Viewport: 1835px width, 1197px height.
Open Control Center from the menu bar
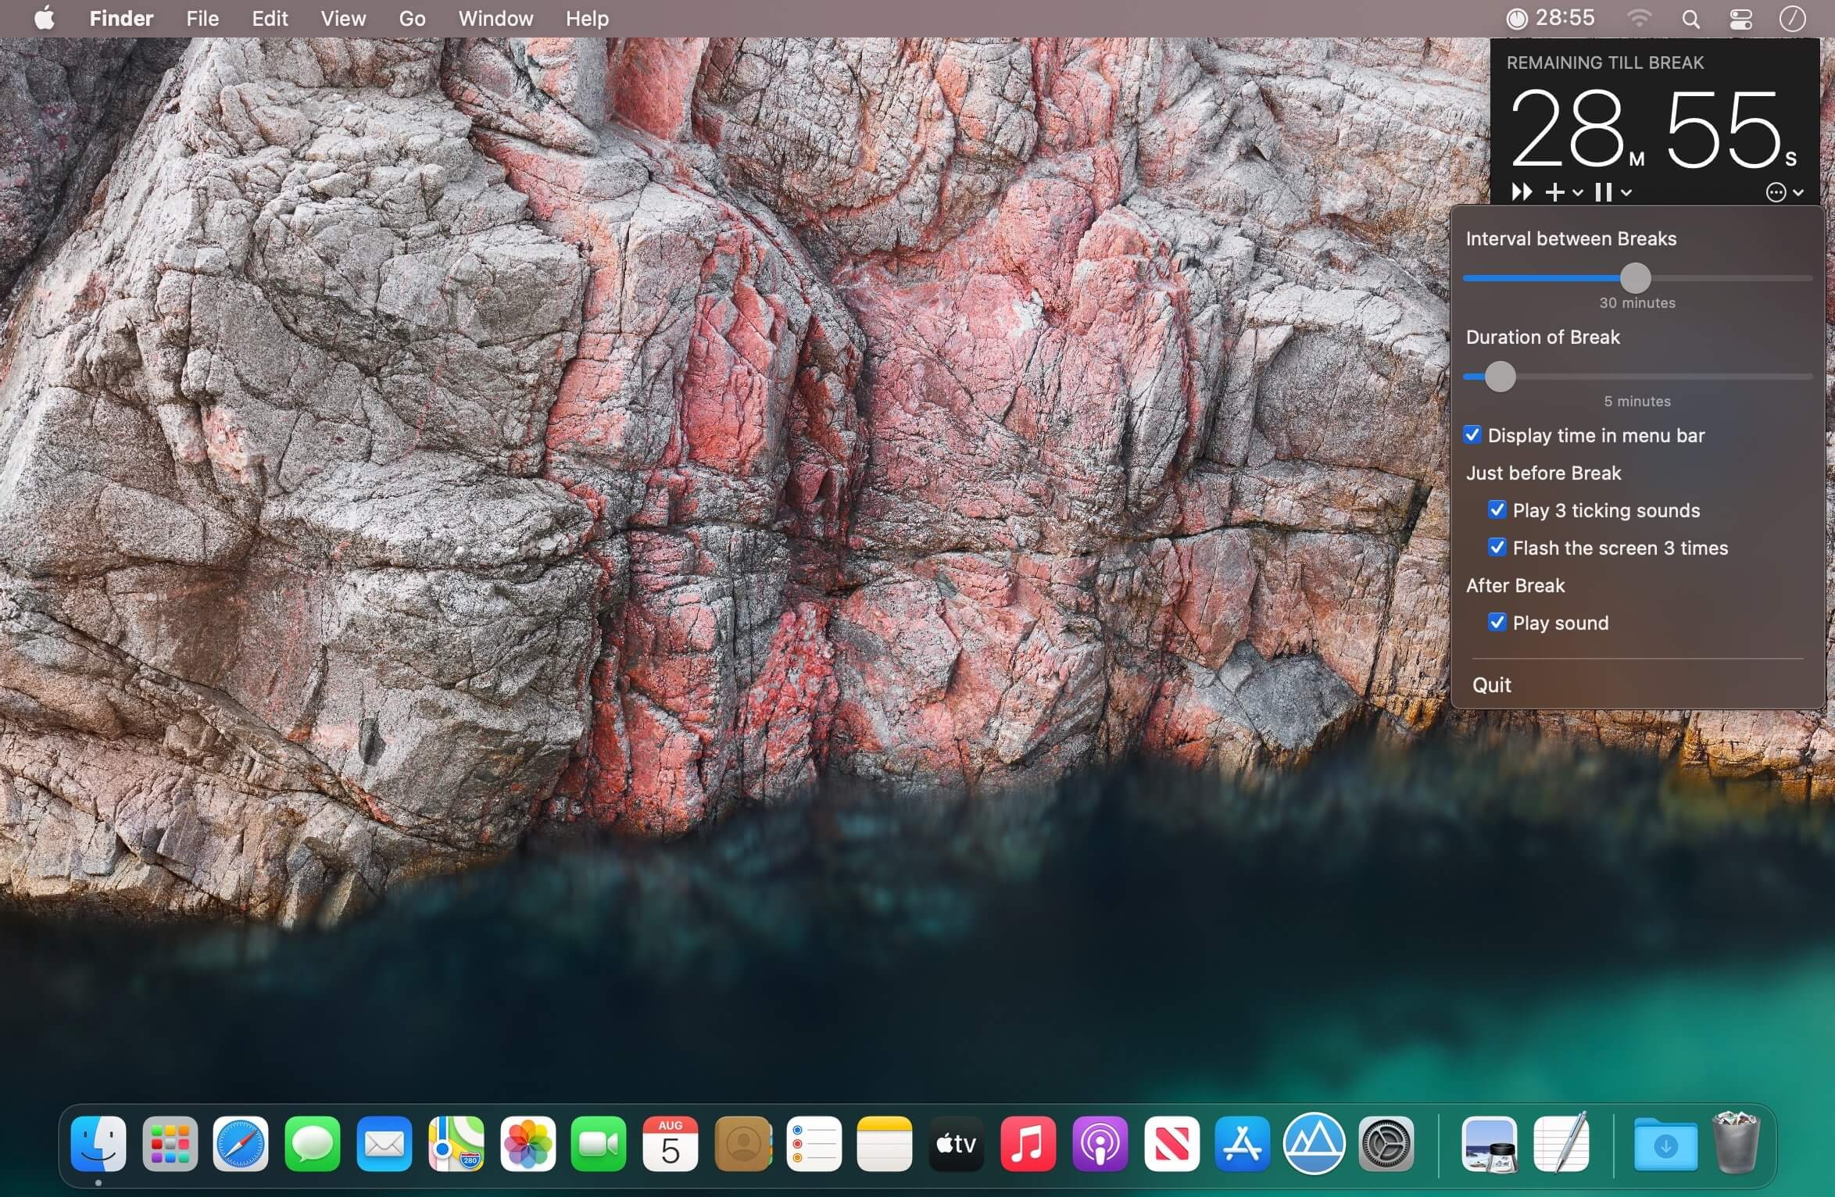[1740, 20]
